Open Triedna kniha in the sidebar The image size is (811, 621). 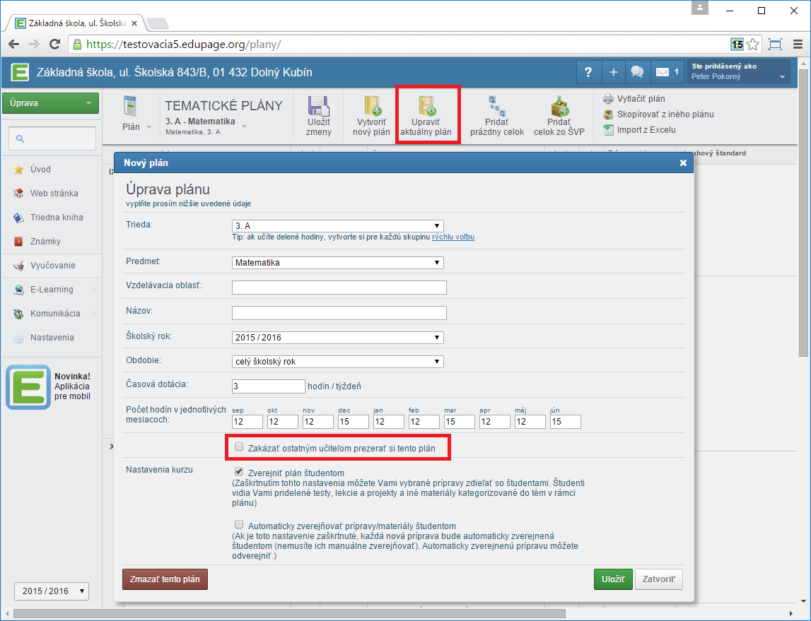pyautogui.click(x=57, y=218)
